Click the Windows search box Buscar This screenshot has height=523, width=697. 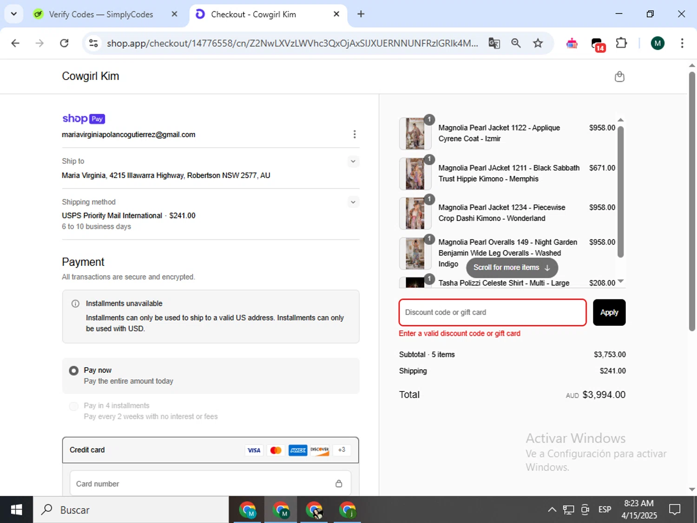click(131, 510)
